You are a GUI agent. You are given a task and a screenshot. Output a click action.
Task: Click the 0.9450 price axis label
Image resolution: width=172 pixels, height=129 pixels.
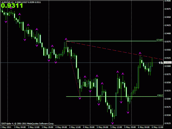pyautogui.click(x=168, y=17)
